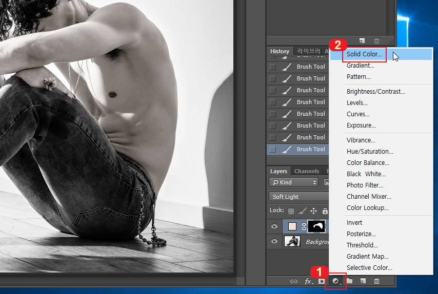Viewport: 438px width, 294px height.
Task: Click the fill layer color swatch thumbnail
Action: pyautogui.click(x=292, y=226)
